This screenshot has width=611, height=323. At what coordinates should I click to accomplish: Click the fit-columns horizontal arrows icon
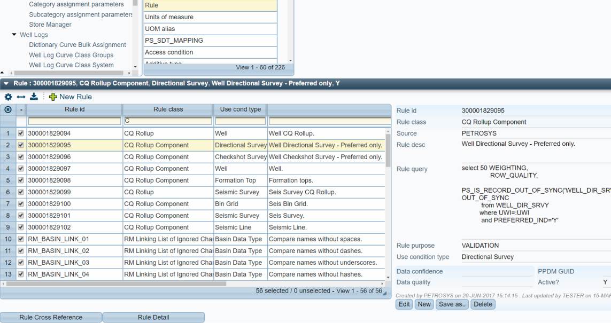click(21, 97)
